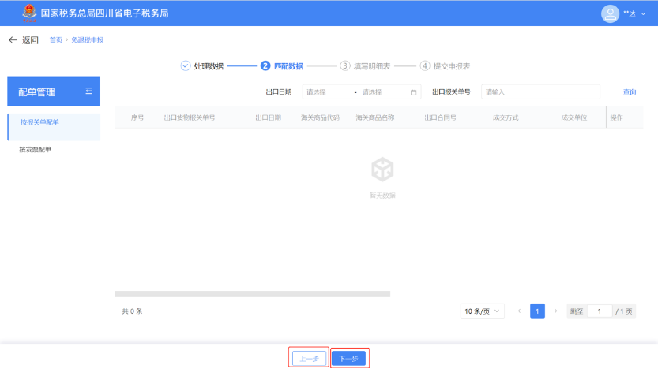Select 按报关单配单 in sidebar
The image size is (658, 373).
pos(39,122)
